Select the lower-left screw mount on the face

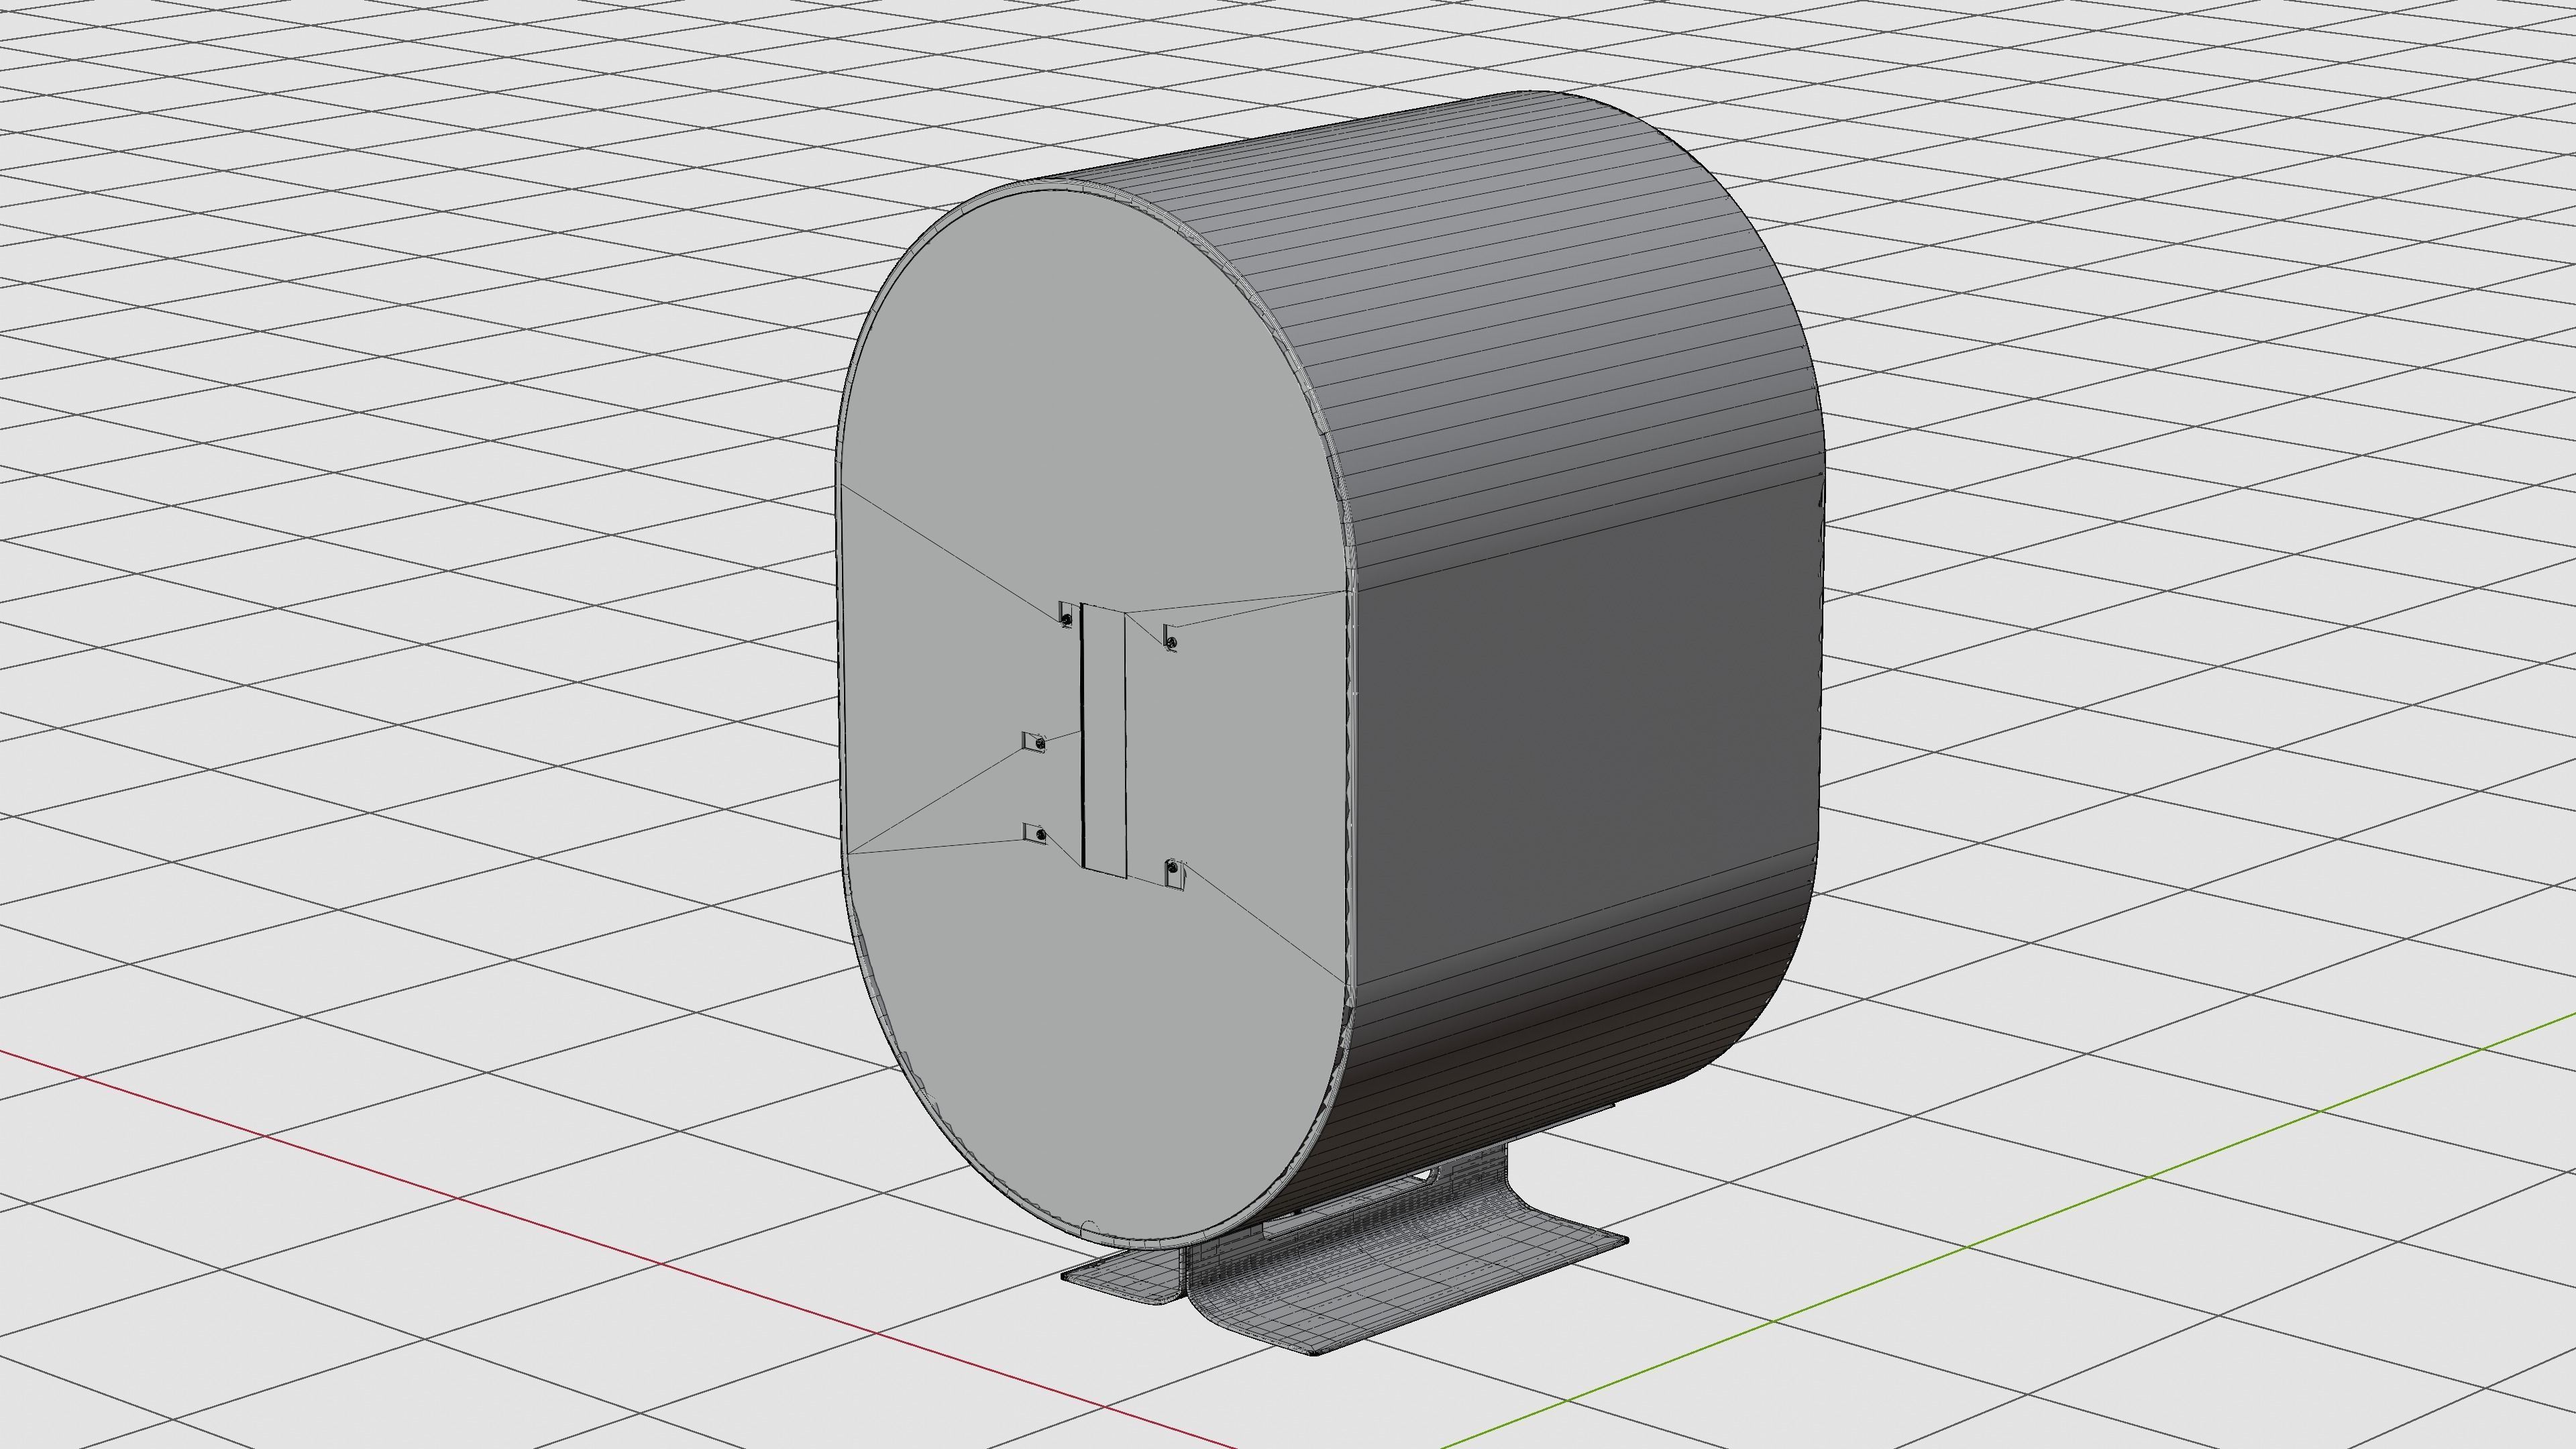[x=1036, y=833]
